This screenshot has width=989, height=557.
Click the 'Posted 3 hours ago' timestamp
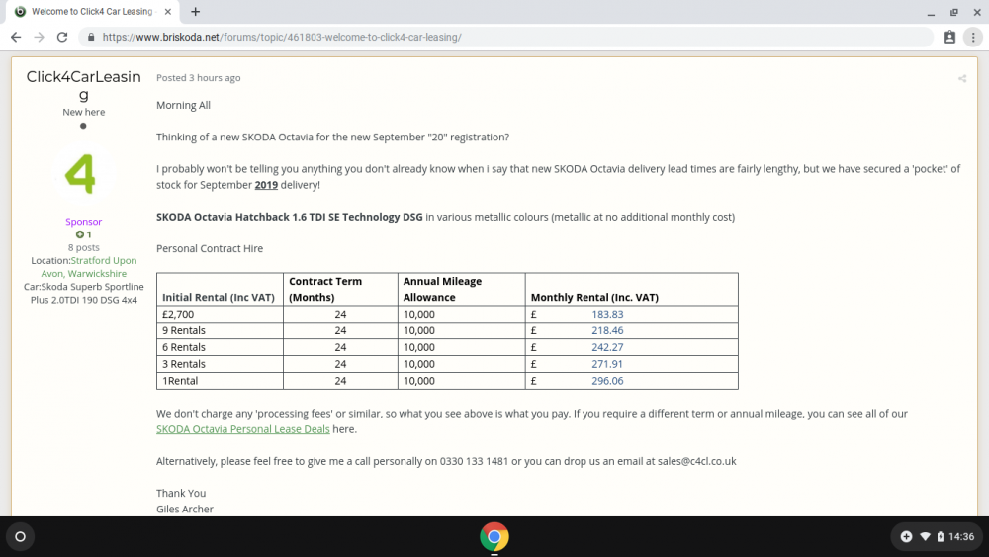[x=198, y=77]
